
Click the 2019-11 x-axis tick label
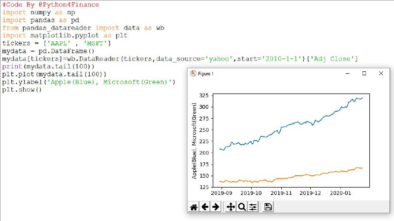tap(281, 193)
